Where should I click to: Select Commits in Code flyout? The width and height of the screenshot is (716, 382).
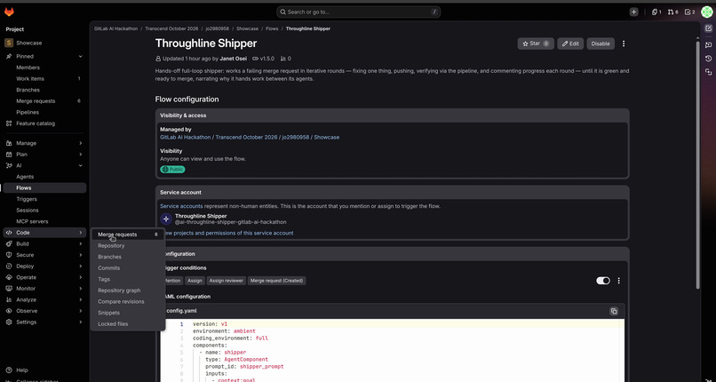point(128,268)
